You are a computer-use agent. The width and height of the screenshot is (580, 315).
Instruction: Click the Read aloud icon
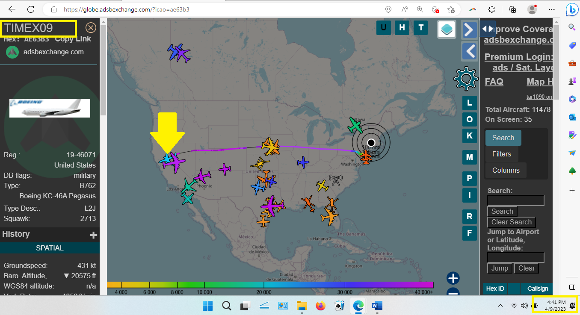tap(405, 9)
